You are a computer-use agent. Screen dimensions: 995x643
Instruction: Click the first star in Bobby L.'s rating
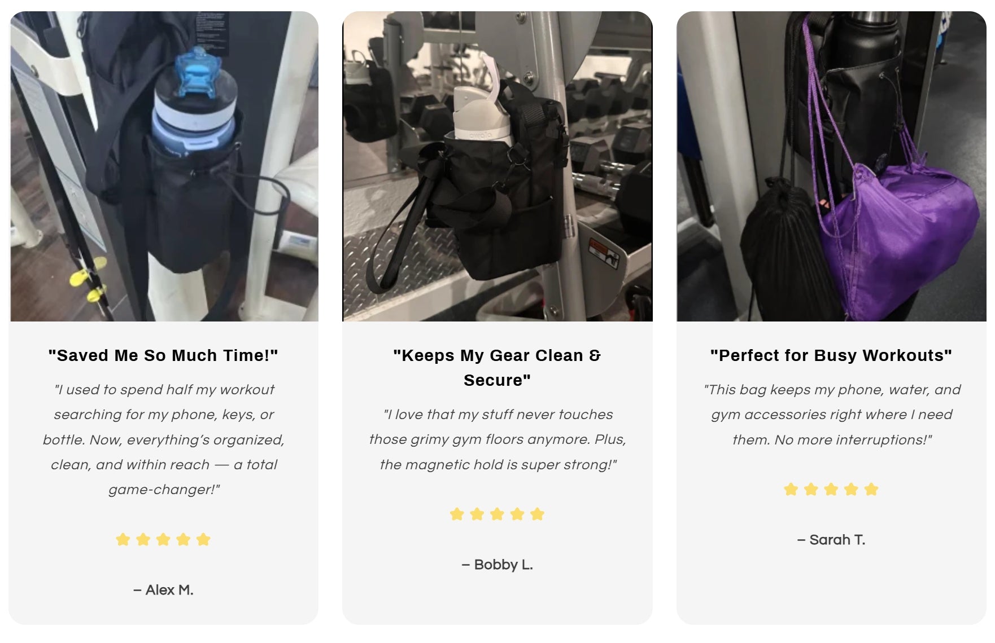click(457, 514)
